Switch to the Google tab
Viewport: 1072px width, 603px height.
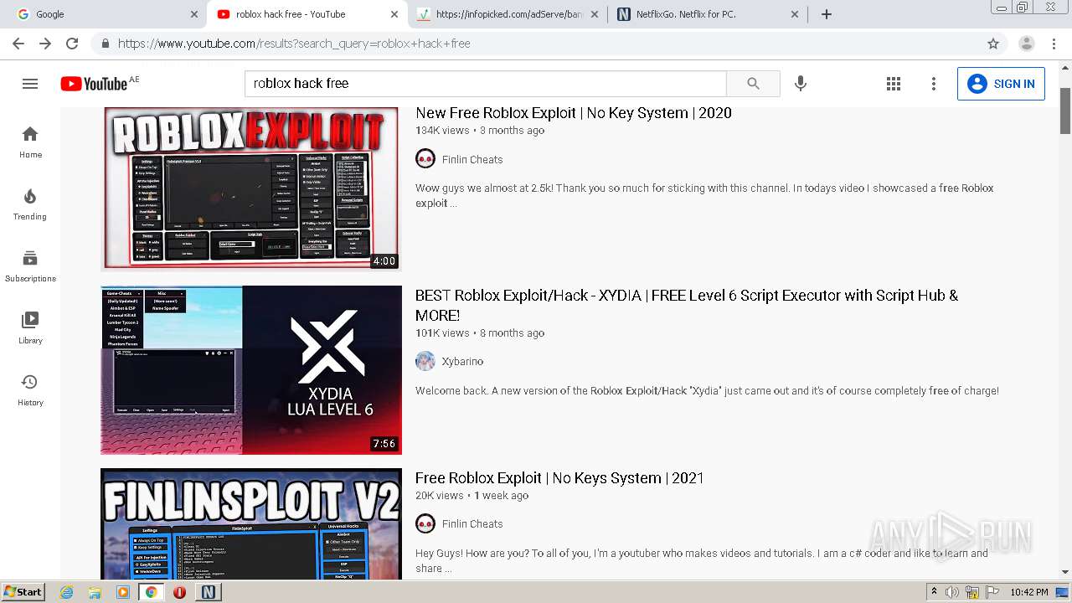point(106,14)
